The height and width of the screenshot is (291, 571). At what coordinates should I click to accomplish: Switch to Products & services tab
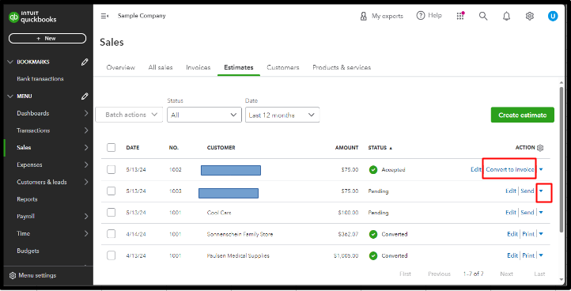coord(342,67)
